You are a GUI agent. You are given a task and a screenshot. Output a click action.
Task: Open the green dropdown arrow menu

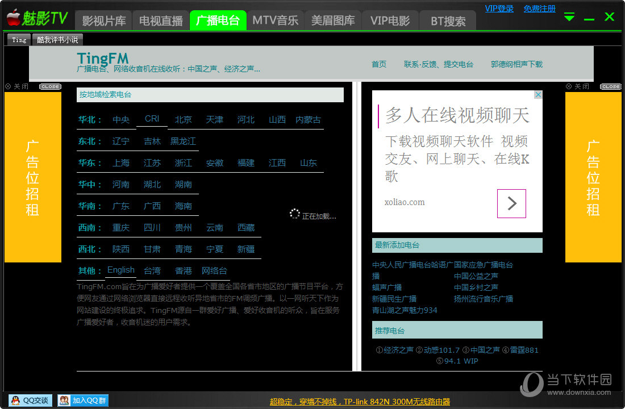point(569,17)
